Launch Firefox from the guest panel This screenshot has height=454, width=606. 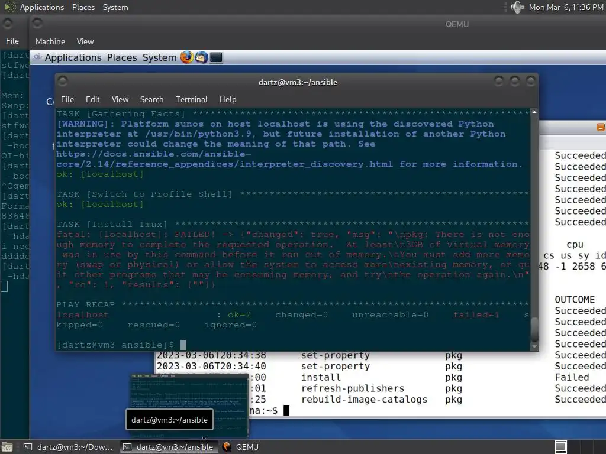tap(187, 57)
